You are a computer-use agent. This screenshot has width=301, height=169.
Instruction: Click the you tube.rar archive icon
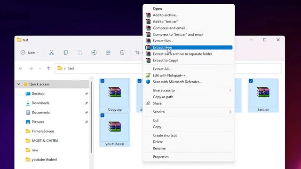115,127
